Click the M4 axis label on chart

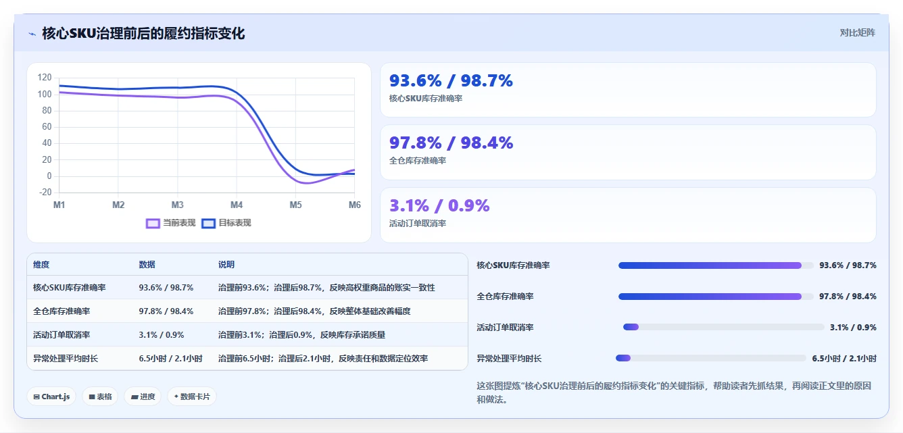pyautogui.click(x=237, y=205)
